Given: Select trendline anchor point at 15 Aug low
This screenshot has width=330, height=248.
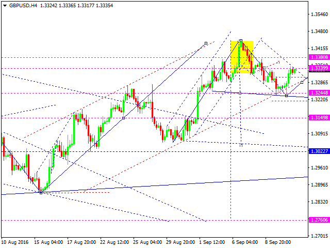Looking at the screenshot, I should [41, 193].
